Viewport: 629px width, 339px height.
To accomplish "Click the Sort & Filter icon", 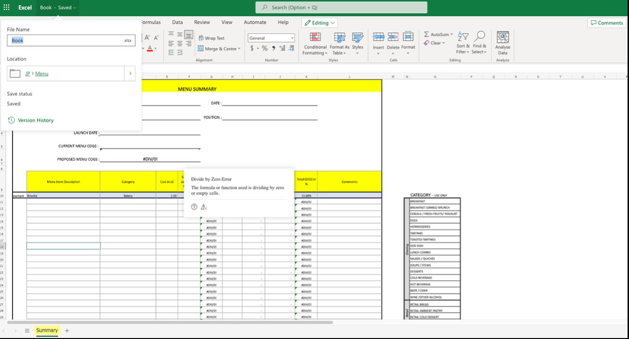I will coord(463,37).
